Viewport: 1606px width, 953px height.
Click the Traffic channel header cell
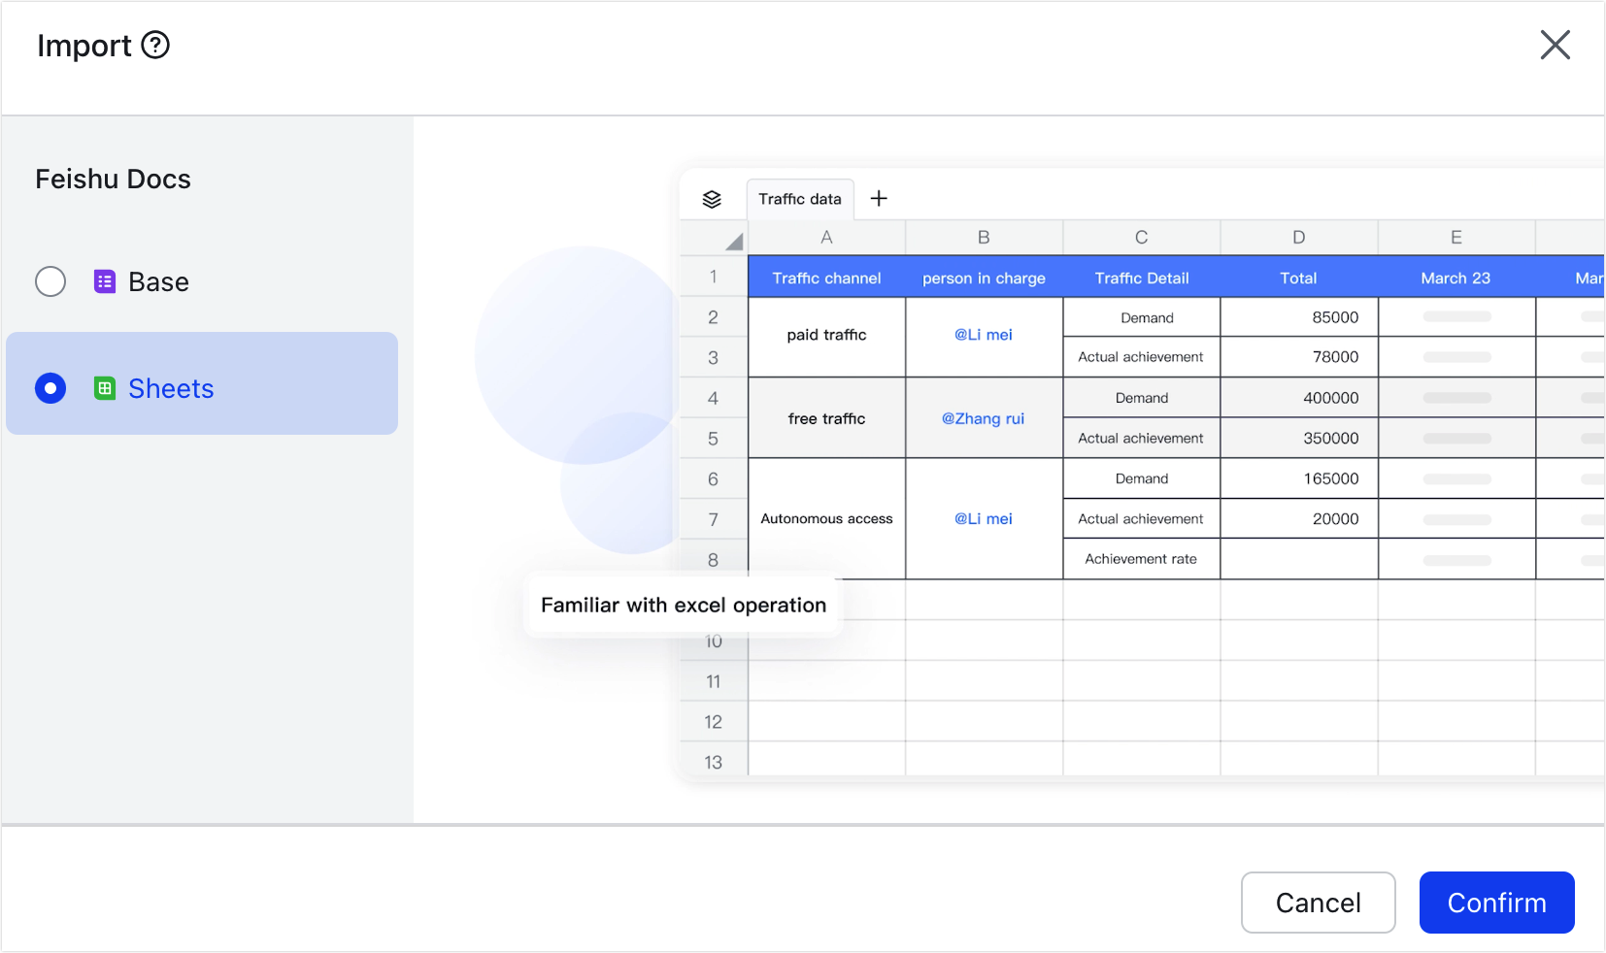click(x=826, y=278)
